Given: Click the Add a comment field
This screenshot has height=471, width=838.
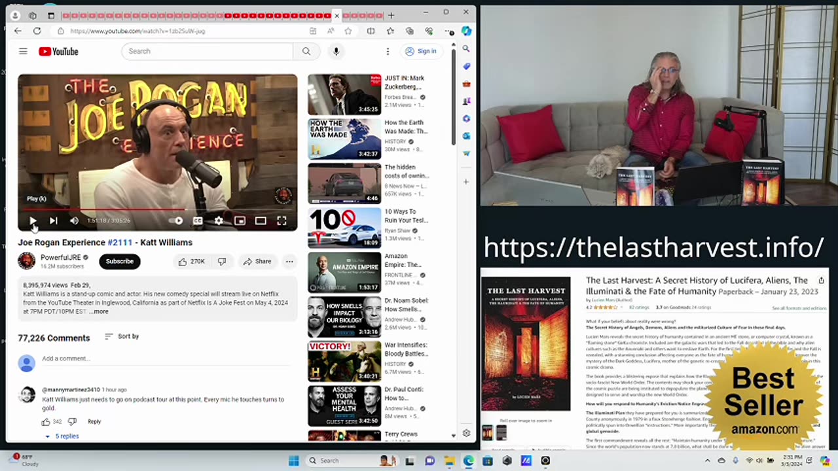Looking at the screenshot, I should coord(168,358).
